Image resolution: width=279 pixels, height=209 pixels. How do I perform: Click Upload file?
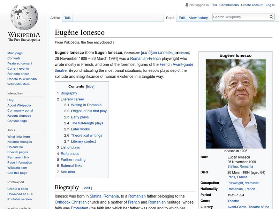[15, 147]
